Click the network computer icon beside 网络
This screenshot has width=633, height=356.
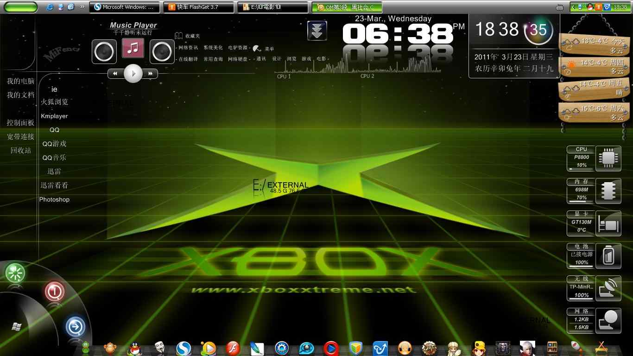(608, 320)
